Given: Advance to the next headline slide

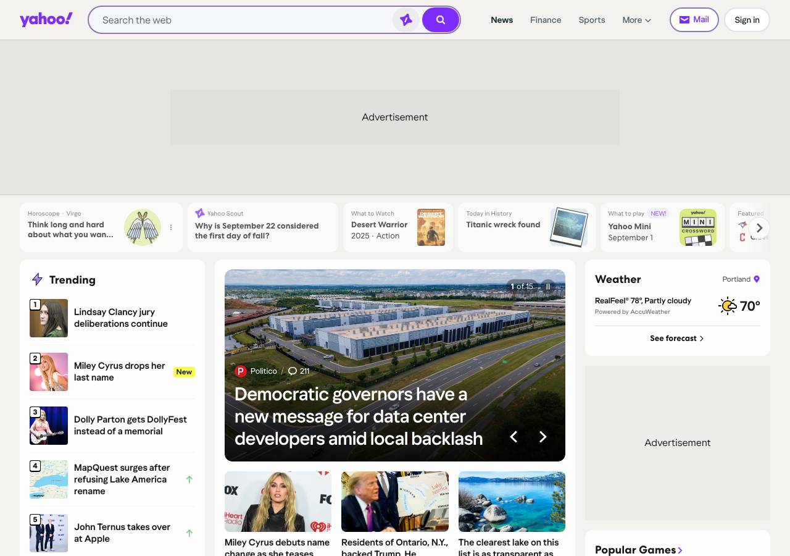Looking at the screenshot, I should [543, 437].
